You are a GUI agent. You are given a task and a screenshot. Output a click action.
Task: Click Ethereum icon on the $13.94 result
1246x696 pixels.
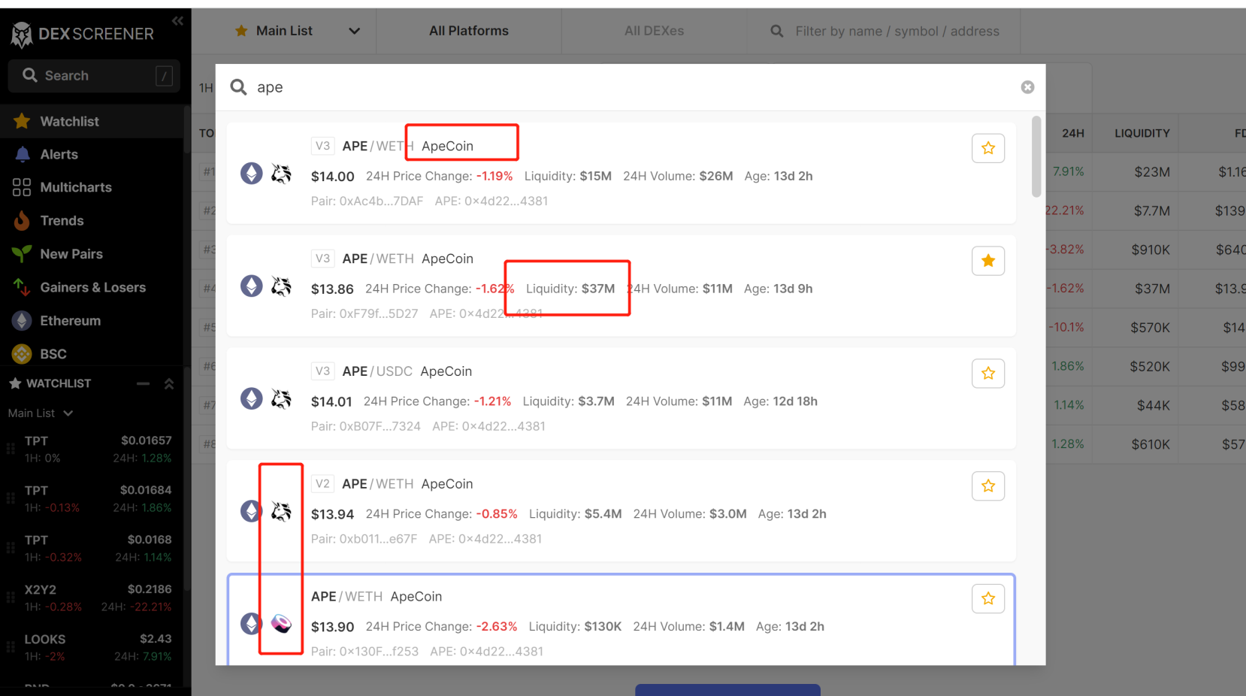(251, 512)
